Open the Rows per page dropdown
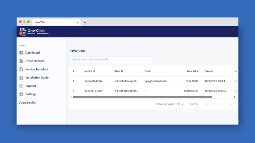 (180, 104)
